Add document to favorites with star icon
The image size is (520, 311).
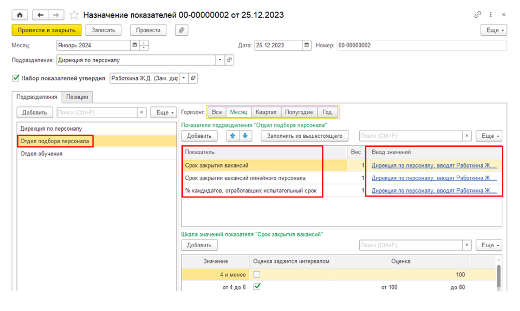pos(74,15)
